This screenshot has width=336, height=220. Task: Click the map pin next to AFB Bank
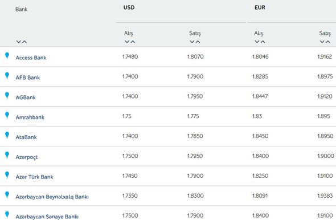[7, 75]
